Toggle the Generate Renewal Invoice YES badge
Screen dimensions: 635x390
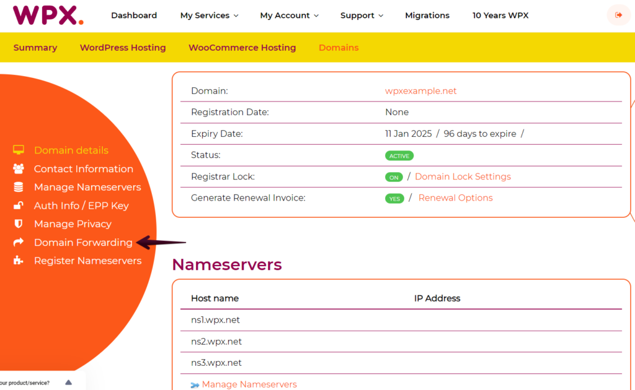[394, 199]
